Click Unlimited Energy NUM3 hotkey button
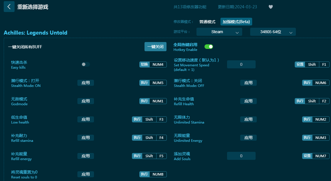Image resolution: width=331 pixels, height=181 pixels. 316,138
